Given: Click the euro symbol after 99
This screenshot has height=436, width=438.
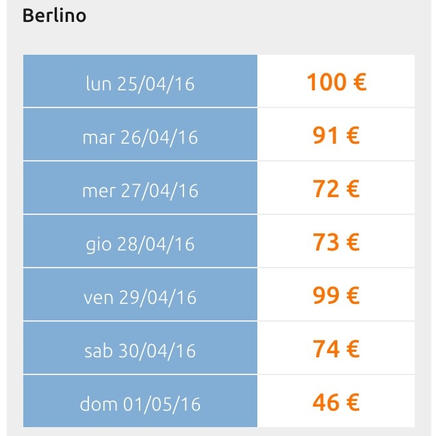Looking at the screenshot, I should (x=352, y=296).
